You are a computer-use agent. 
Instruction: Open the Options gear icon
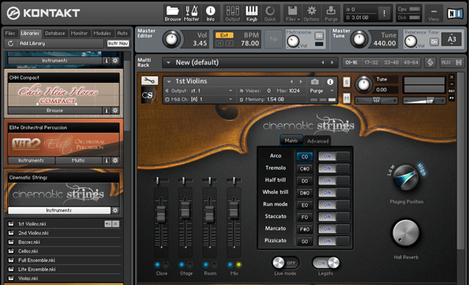(x=311, y=13)
